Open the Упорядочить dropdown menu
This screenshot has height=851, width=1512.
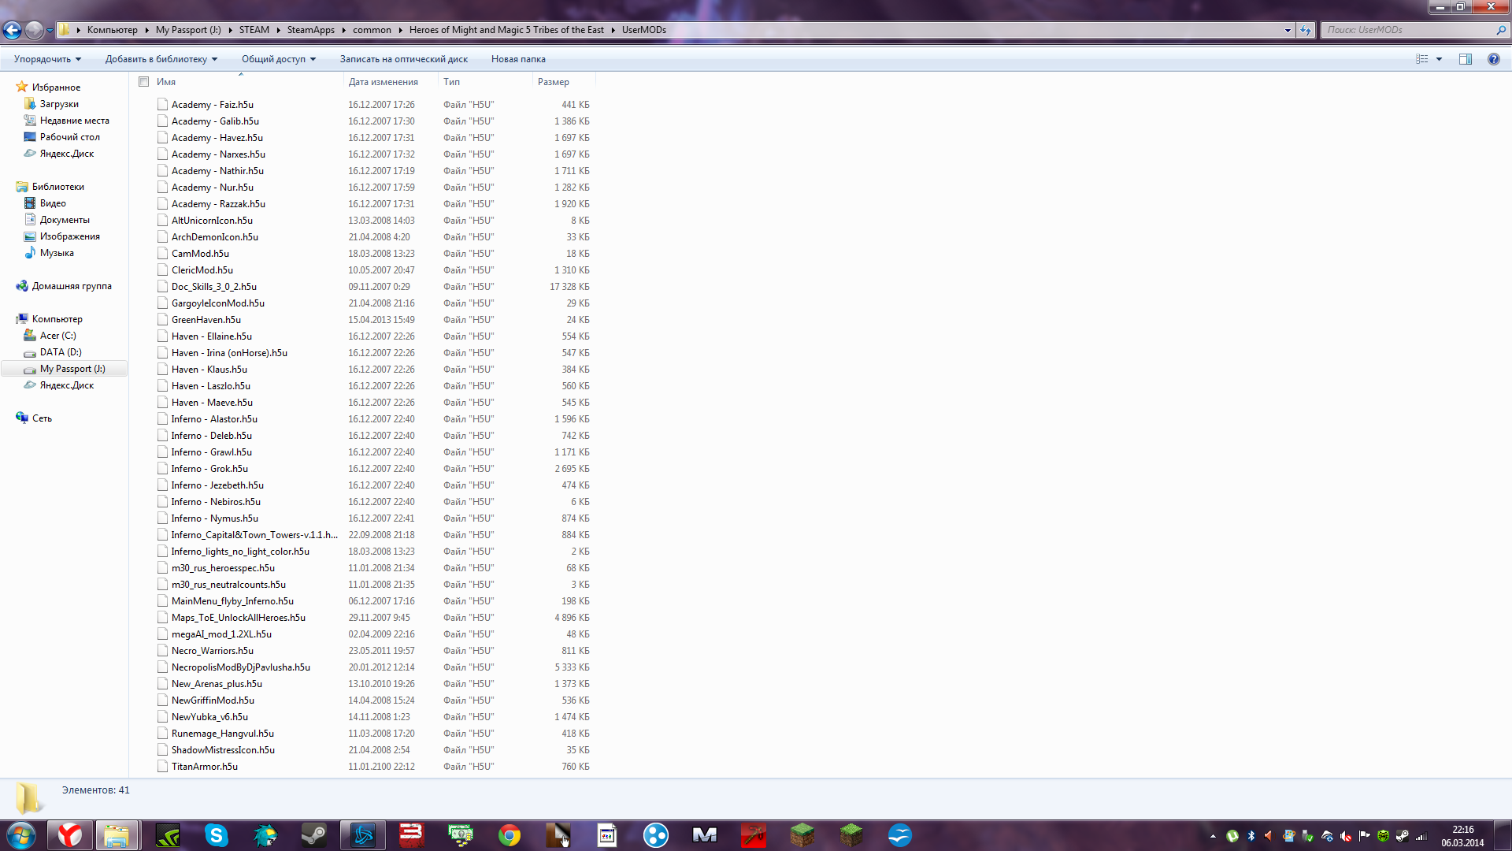[x=47, y=59]
